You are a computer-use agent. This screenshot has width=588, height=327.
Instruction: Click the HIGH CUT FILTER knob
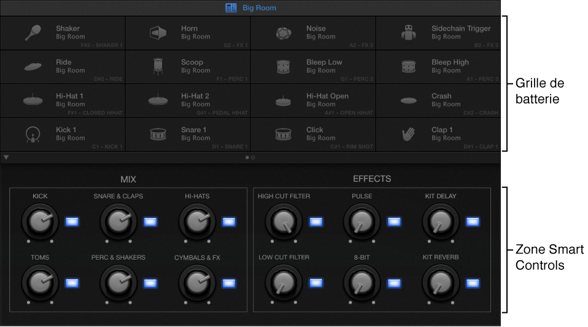coord(284,222)
